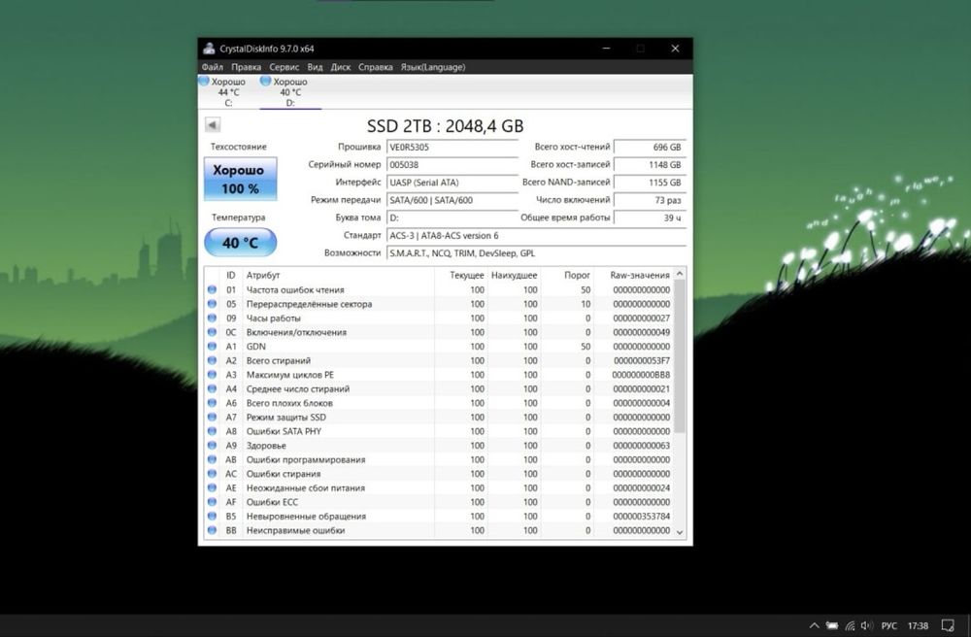The height and width of the screenshot is (637, 971).
Task: Click the previous disk arrow button
Action: [x=213, y=125]
